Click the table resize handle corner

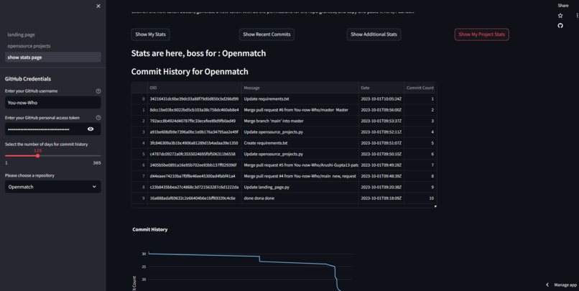435,206
